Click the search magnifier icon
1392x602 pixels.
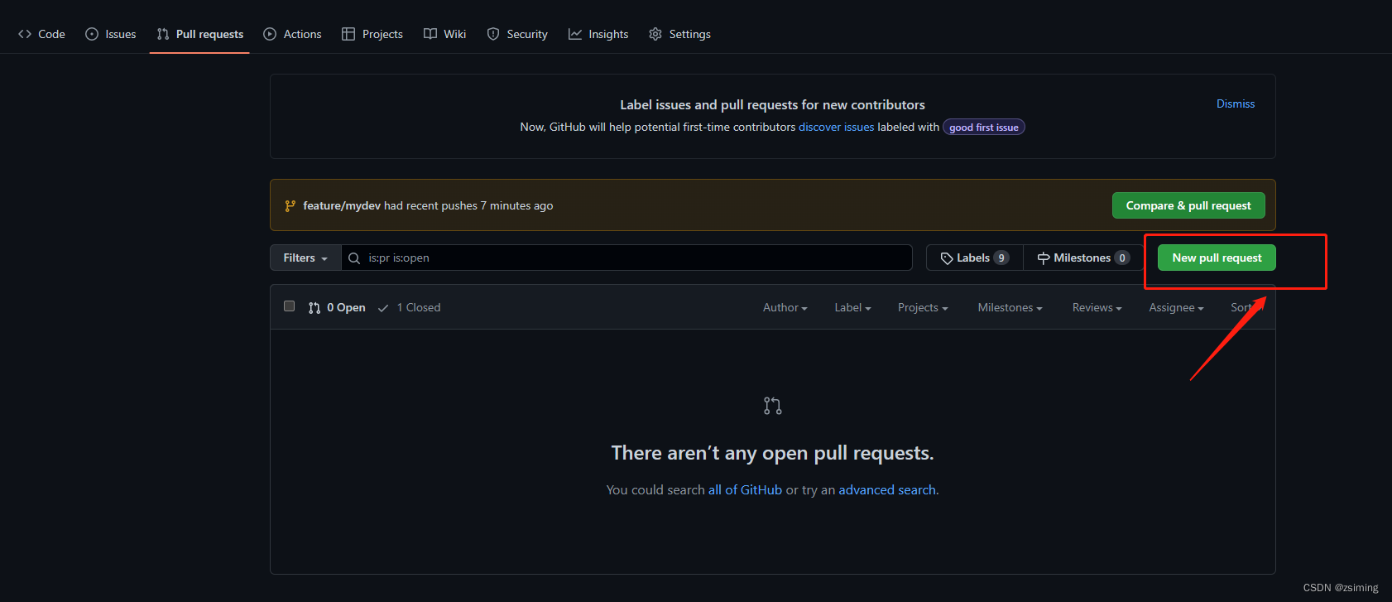pyautogui.click(x=354, y=258)
